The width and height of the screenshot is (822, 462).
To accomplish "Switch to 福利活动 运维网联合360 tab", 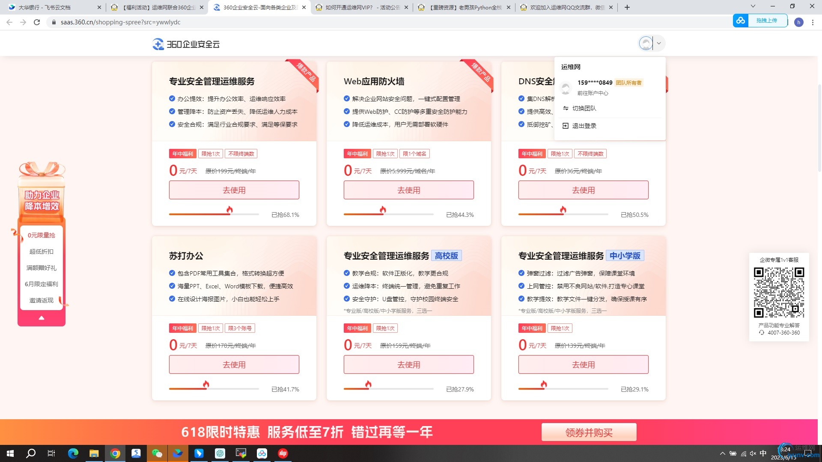I will [157, 7].
